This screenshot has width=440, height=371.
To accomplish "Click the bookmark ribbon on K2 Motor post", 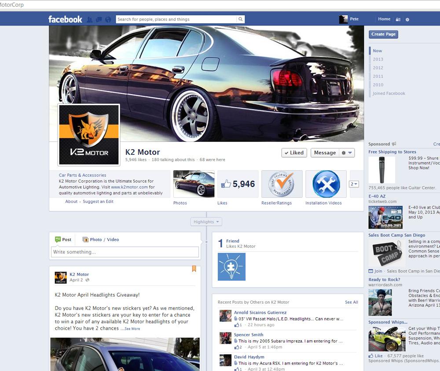I will [194, 269].
